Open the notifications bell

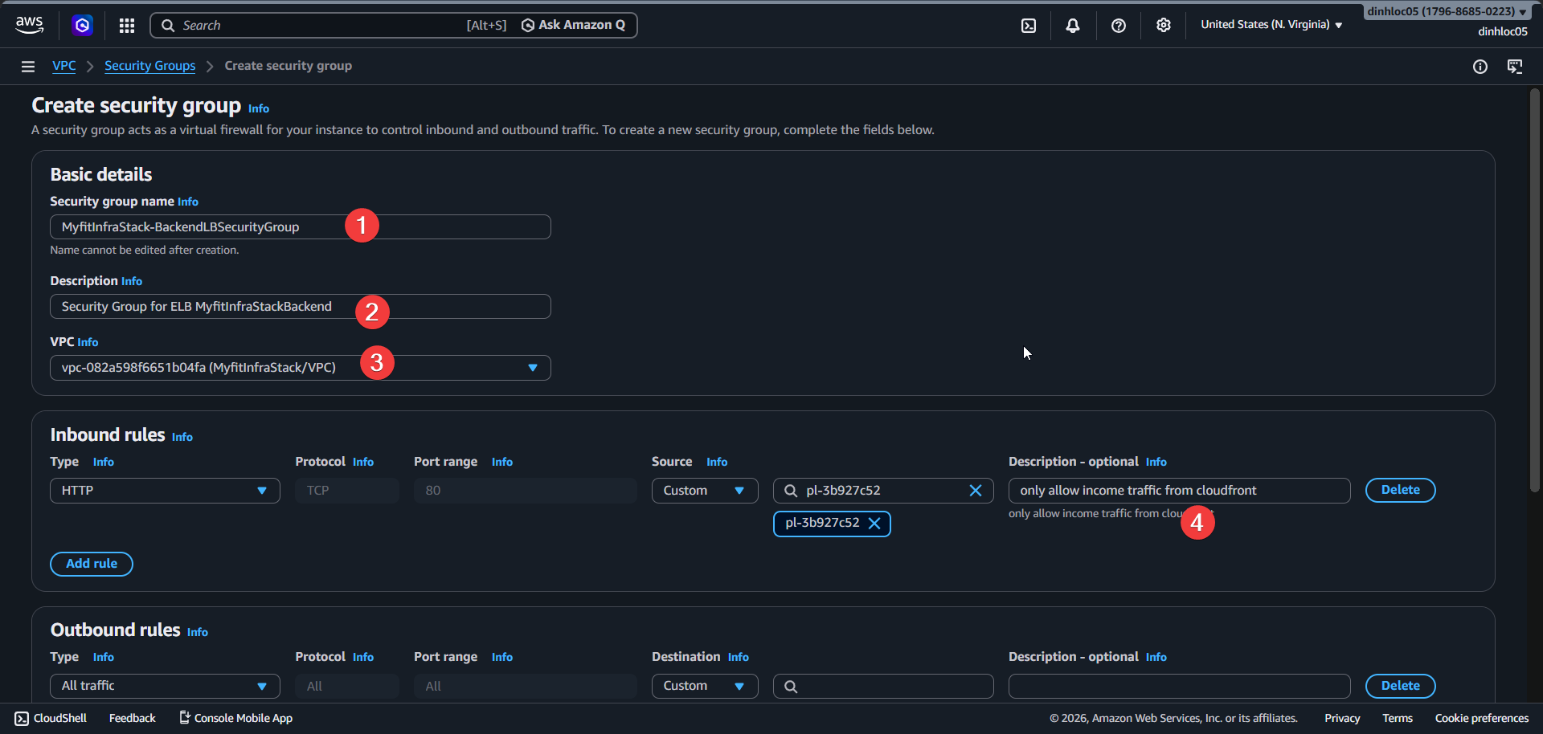coord(1073,26)
